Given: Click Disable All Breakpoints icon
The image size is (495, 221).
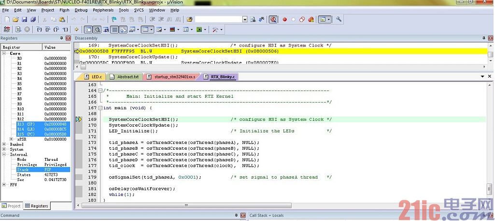Looking at the screenshot, I should [x=302, y=20].
